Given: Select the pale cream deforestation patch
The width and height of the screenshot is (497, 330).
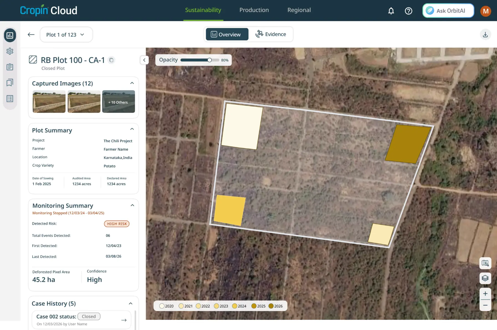Looking at the screenshot, I should click(x=242, y=126).
